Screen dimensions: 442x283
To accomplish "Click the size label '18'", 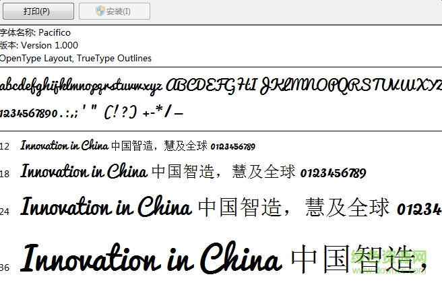I will coord(5,174).
